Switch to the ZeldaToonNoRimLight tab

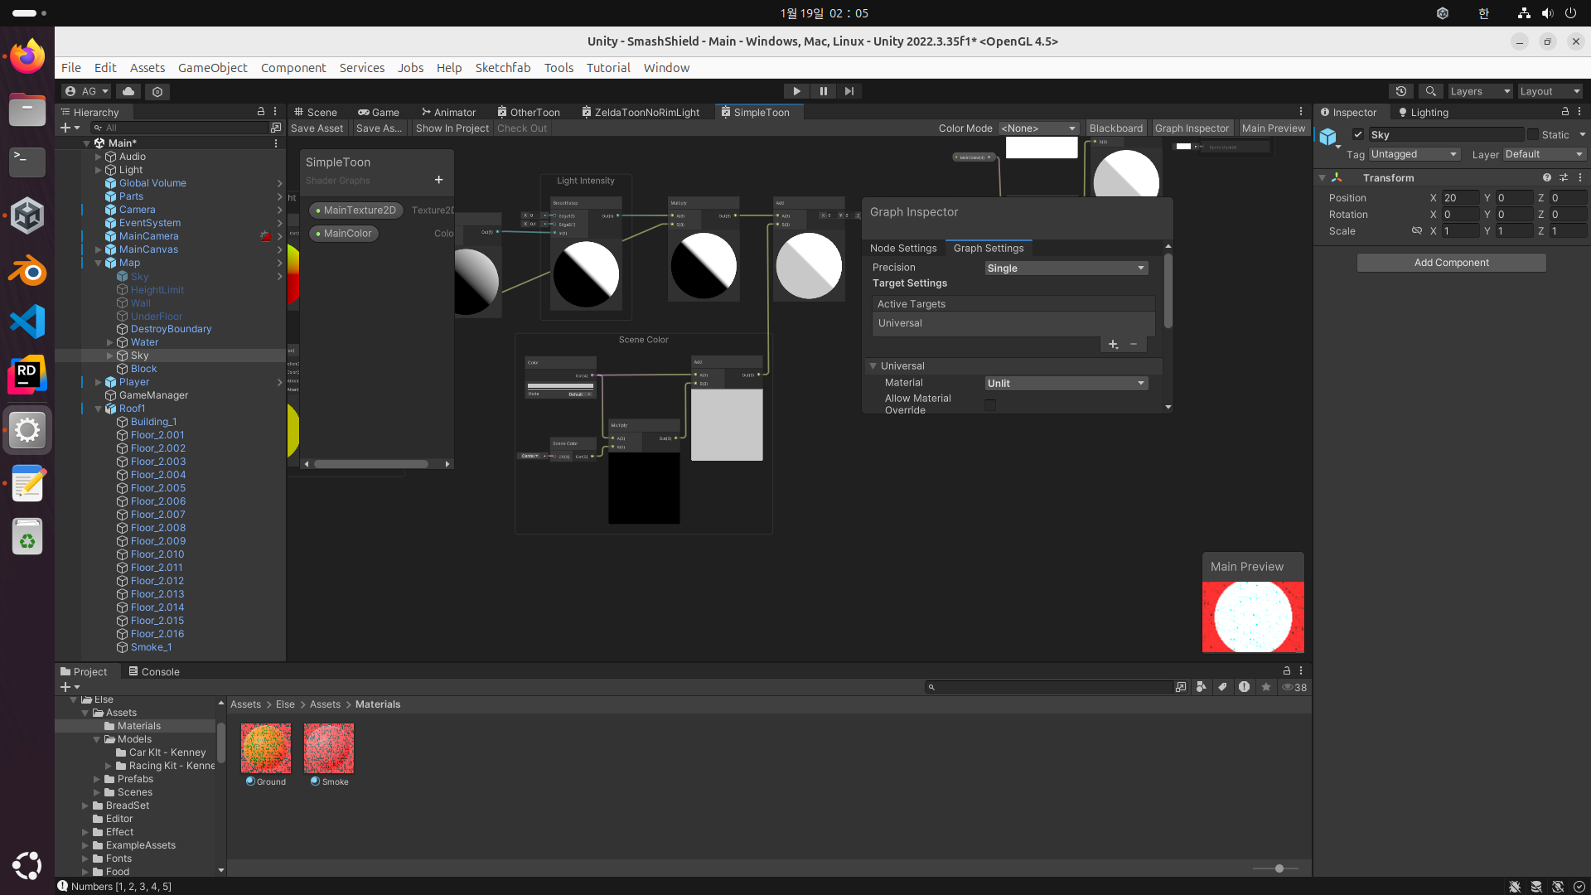click(x=641, y=112)
